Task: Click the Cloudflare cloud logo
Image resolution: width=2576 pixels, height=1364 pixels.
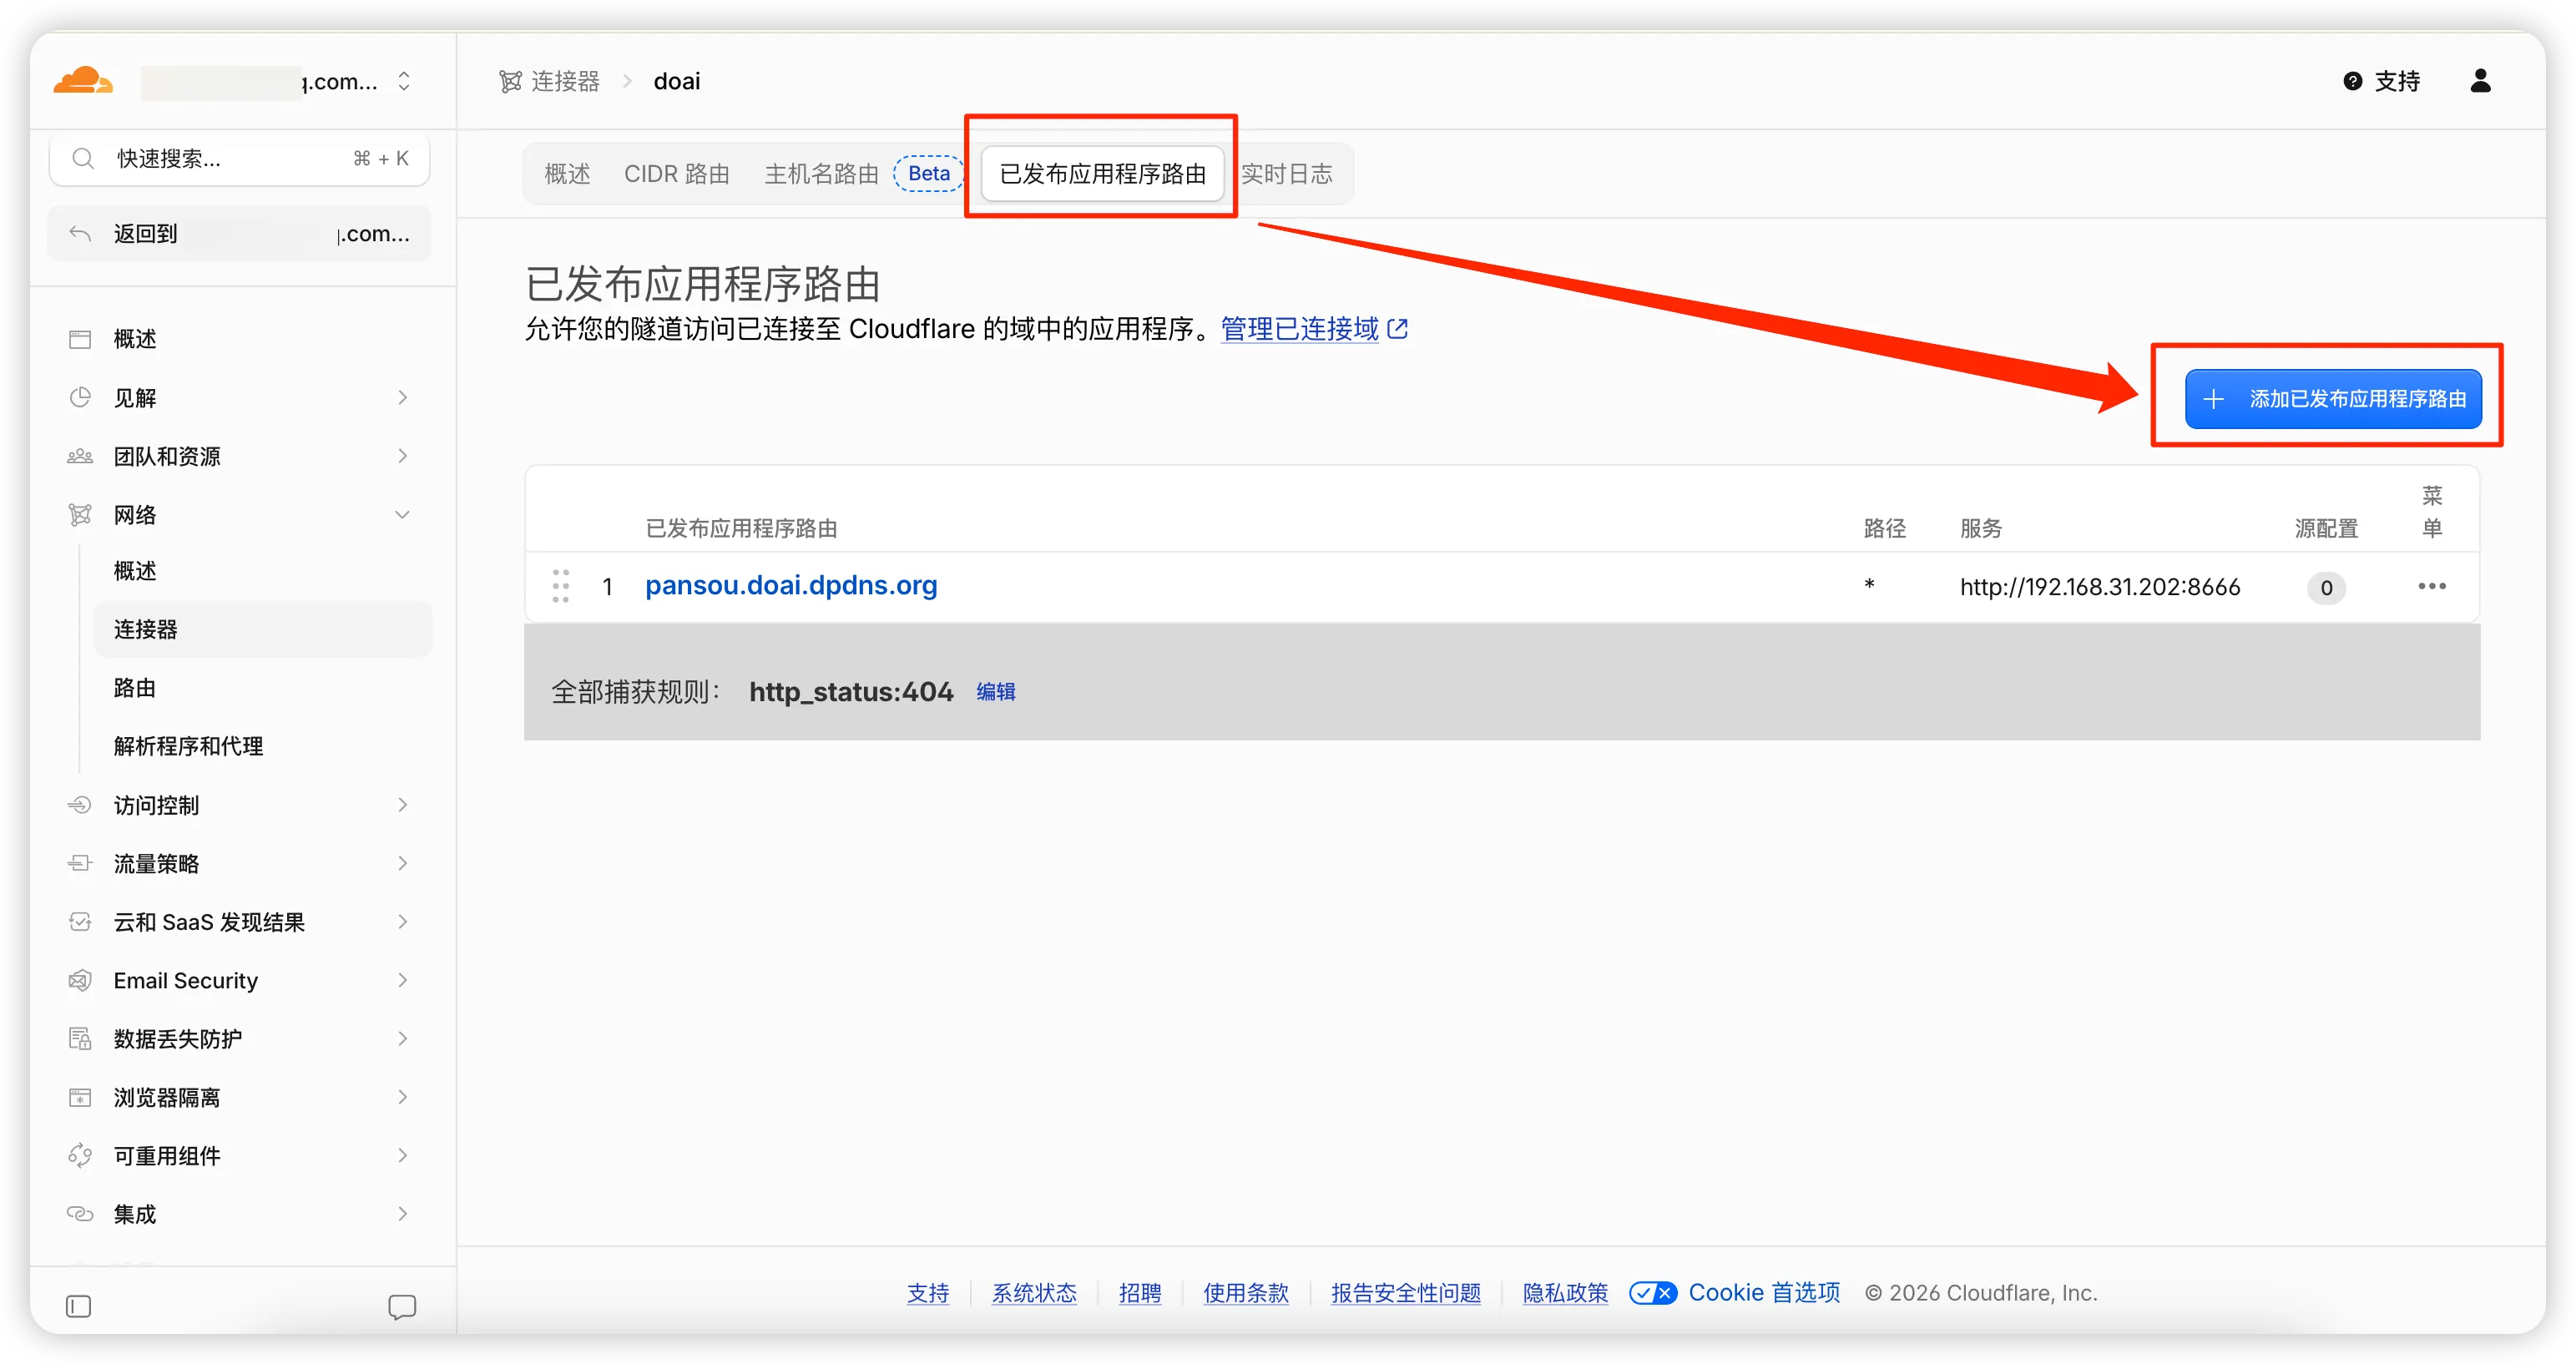Action: (x=83, y=80)
